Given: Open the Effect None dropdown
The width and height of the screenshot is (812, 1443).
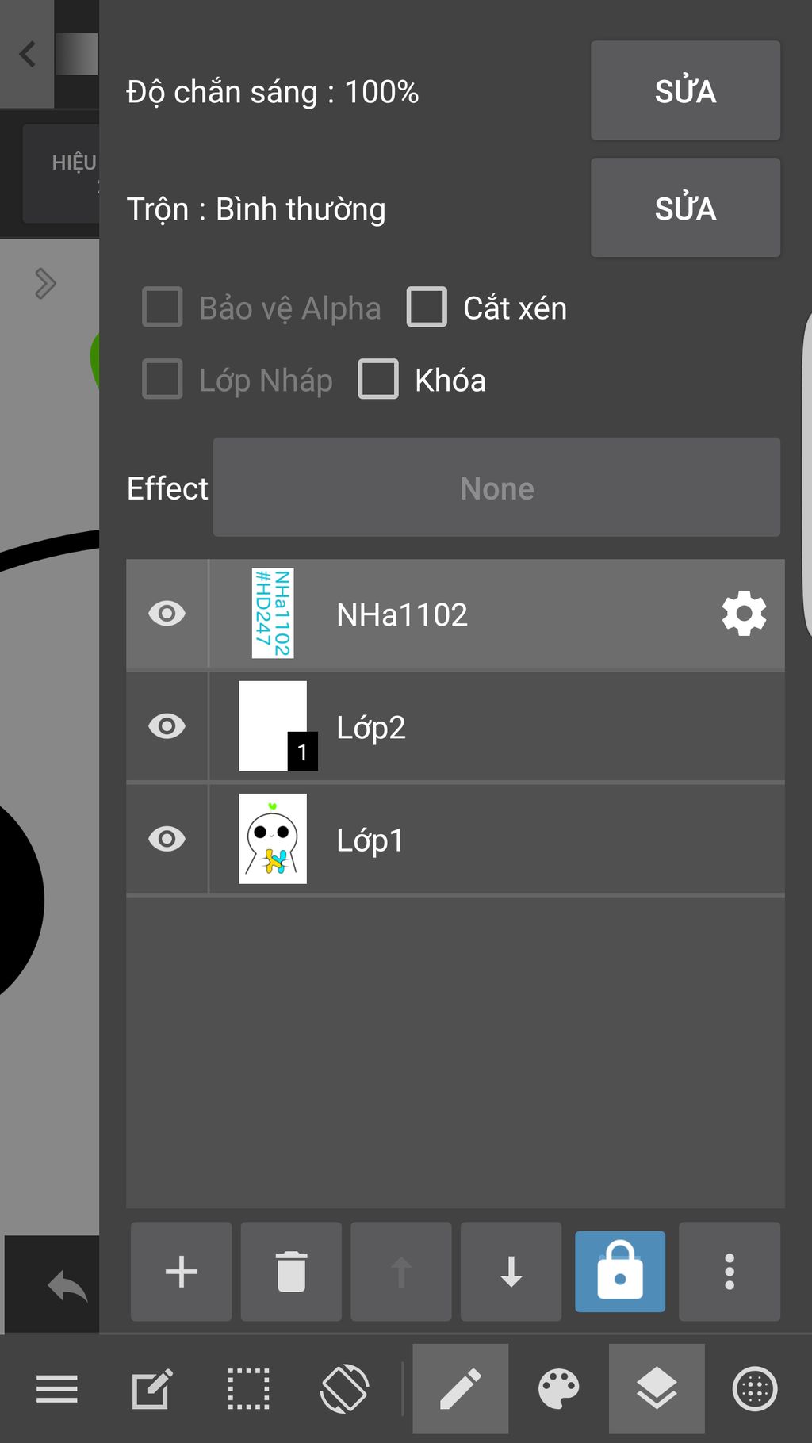Looking at the screenshot, I should pos(496,488).
